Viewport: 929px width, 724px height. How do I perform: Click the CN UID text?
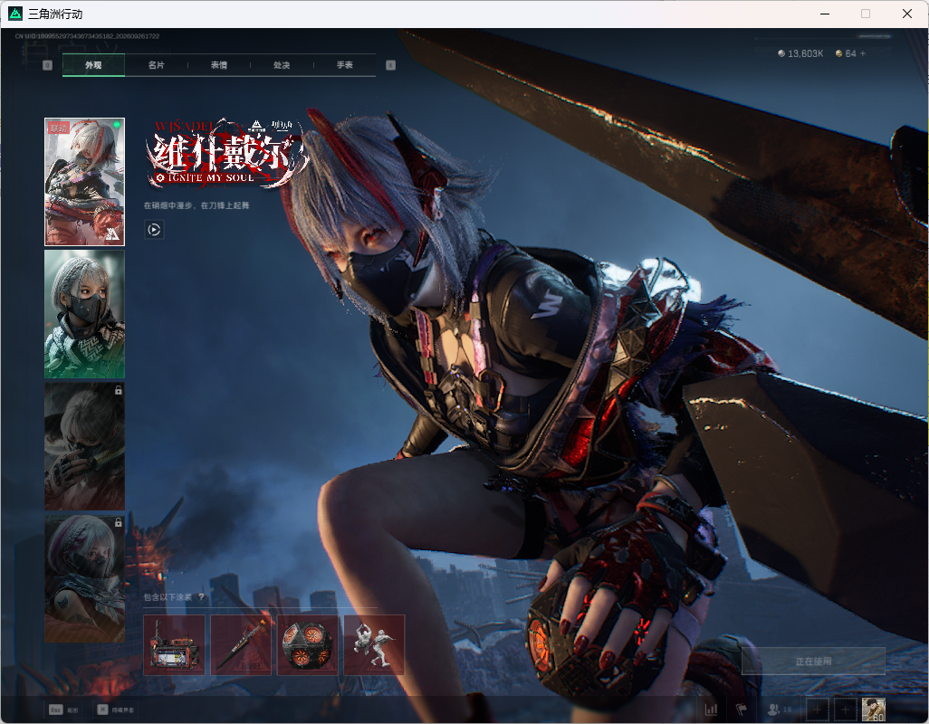[x=87, y=36]
